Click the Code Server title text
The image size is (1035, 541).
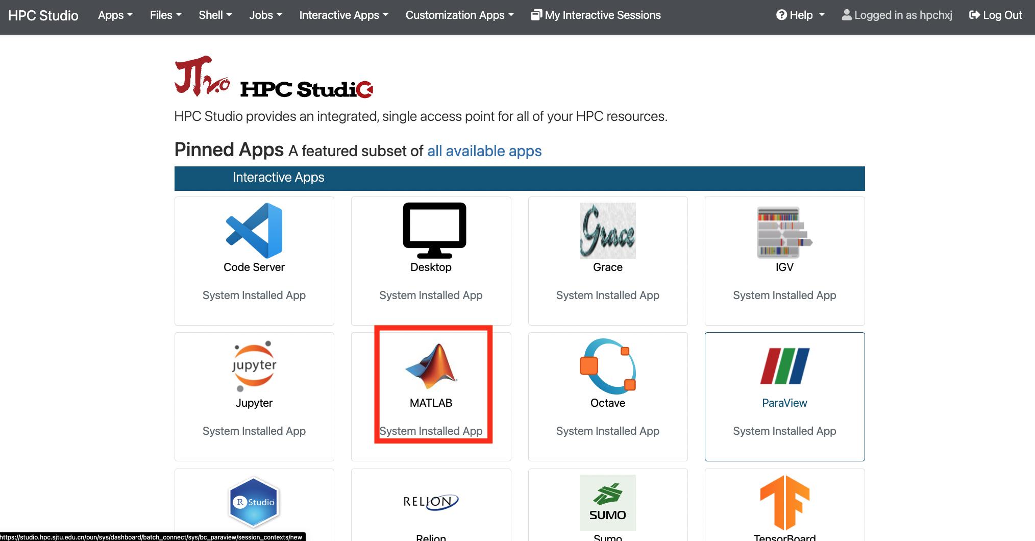254,267
